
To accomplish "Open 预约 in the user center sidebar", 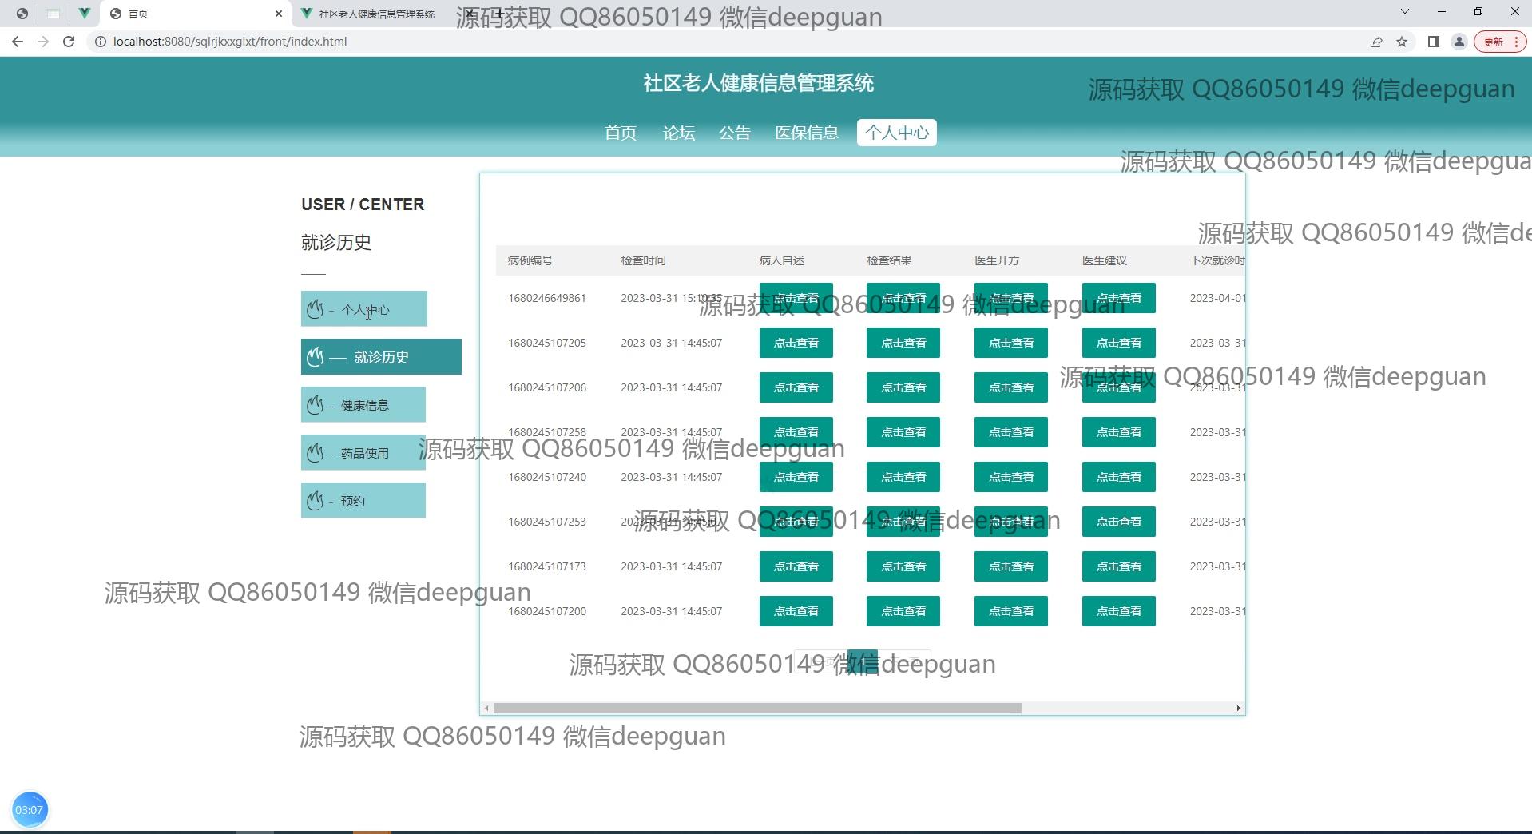I will (363, 501).
